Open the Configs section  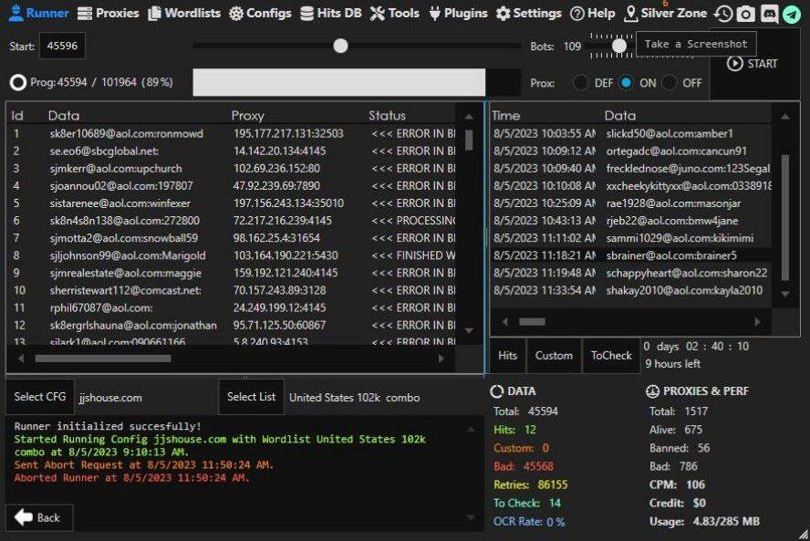tap(260, 13)
